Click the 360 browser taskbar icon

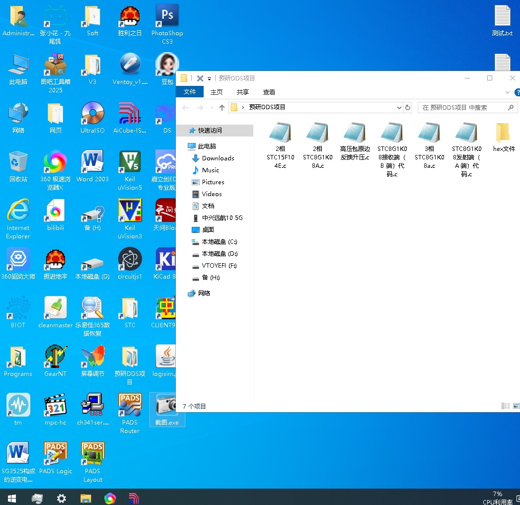(110, 498)
